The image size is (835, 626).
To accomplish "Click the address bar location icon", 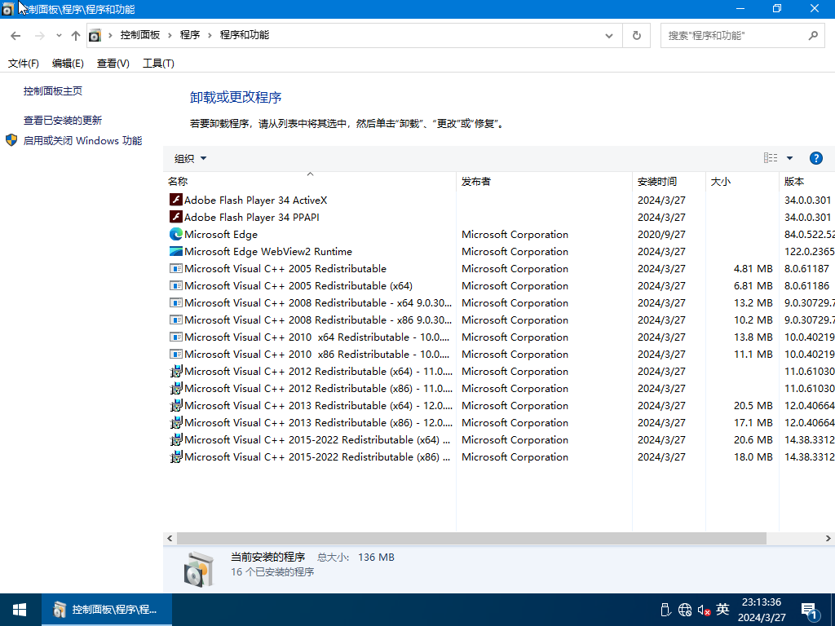I will point(95,36).
